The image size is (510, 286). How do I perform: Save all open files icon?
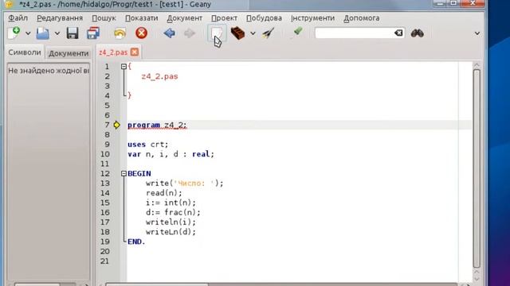(93, 33)
